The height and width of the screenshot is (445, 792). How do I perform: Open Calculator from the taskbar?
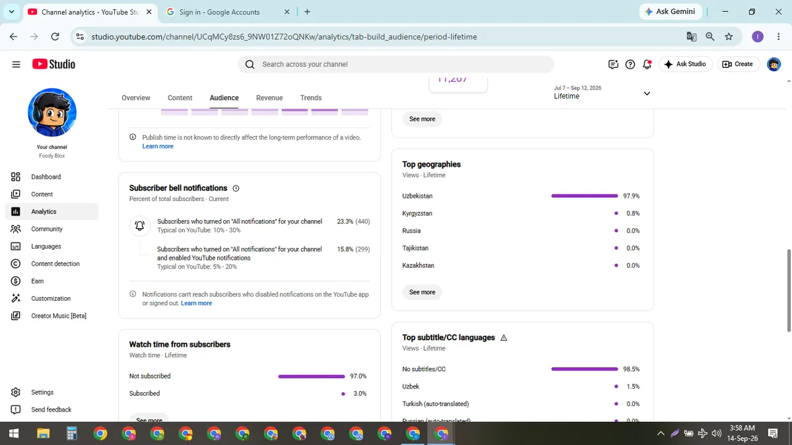[x=72, y=433]
